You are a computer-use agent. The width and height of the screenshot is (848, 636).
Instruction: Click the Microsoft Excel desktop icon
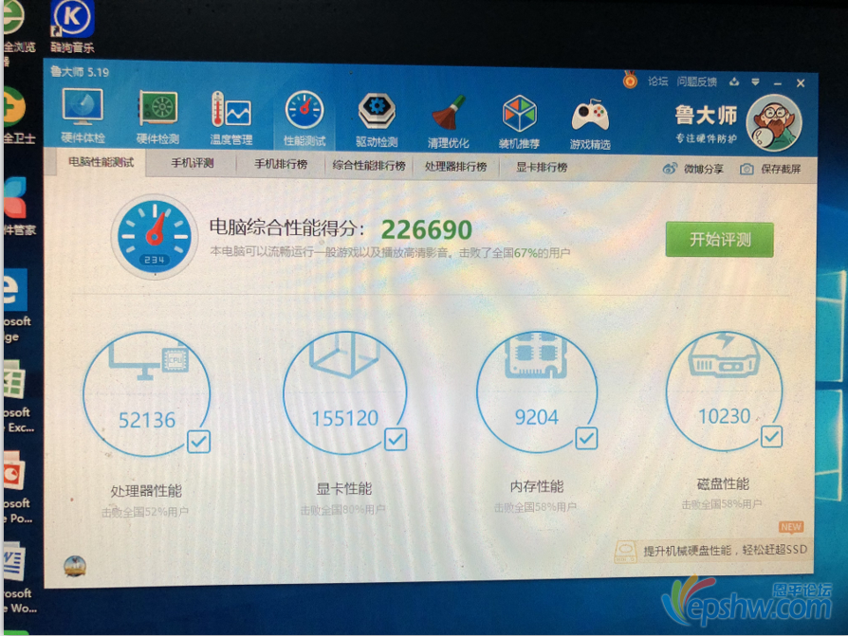[x=17, y=397]
